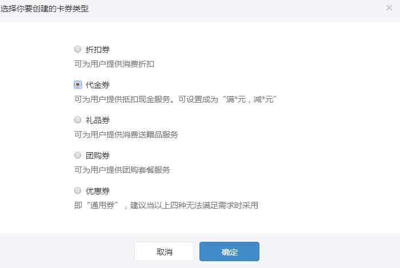Toggle the selected 代金券 radio button circle

tap(78, 84)
